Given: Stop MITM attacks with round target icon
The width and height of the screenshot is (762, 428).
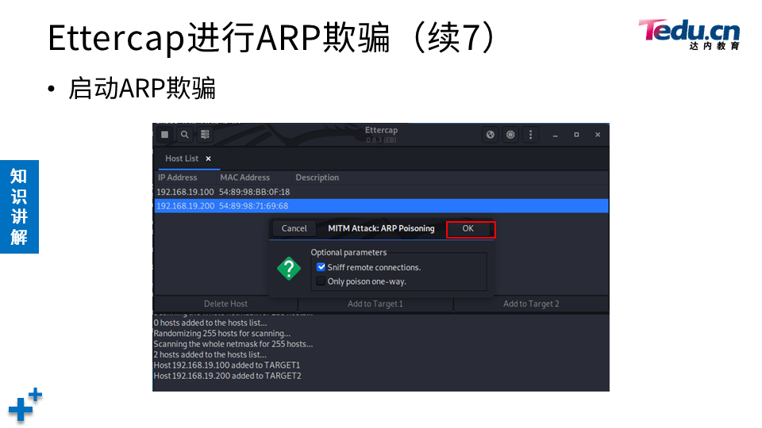Looking at the screenshot, I should [510, 135].
